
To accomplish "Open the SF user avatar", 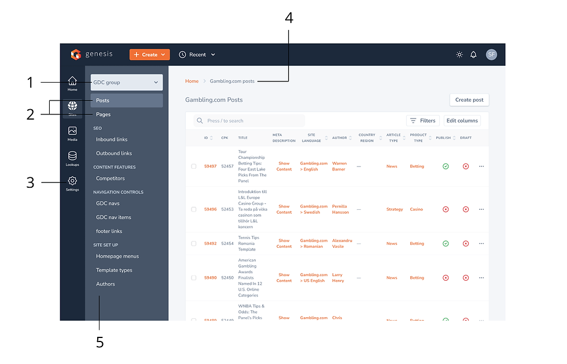I will pos(491,54).
